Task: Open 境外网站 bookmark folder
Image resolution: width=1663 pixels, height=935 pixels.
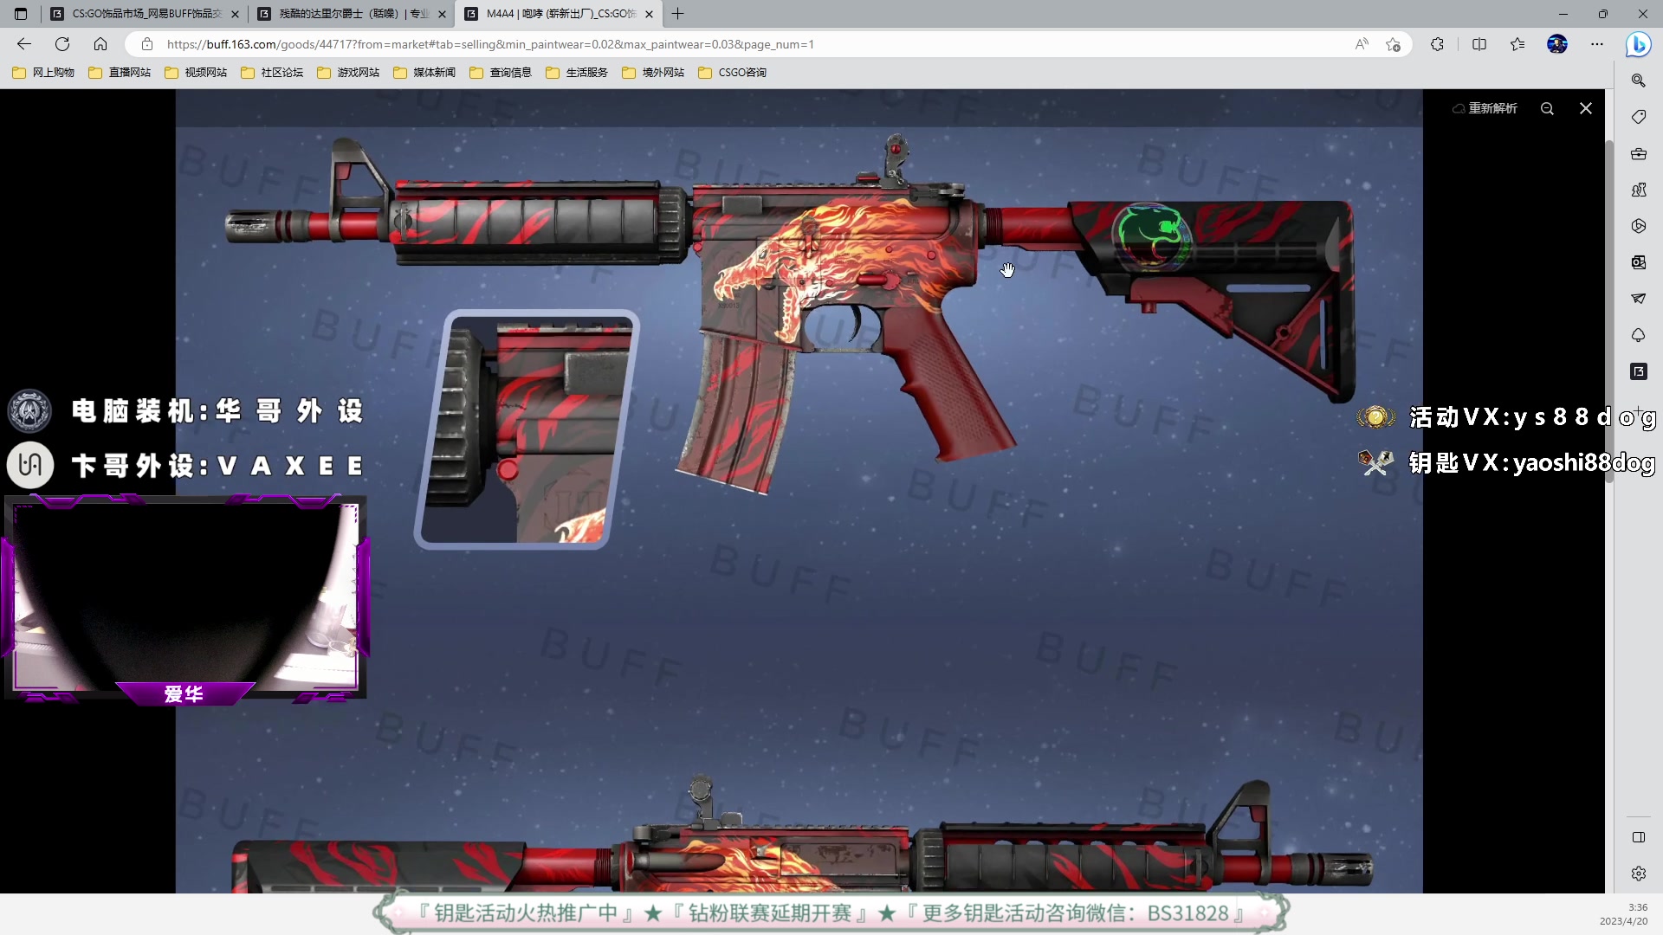Action: coord(653,73)
